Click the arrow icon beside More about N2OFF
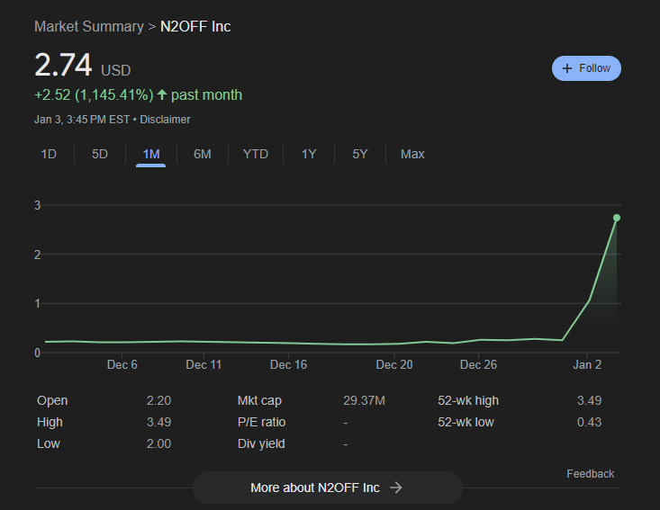Viewport: 660px width, 510px height. click(395, 488)
